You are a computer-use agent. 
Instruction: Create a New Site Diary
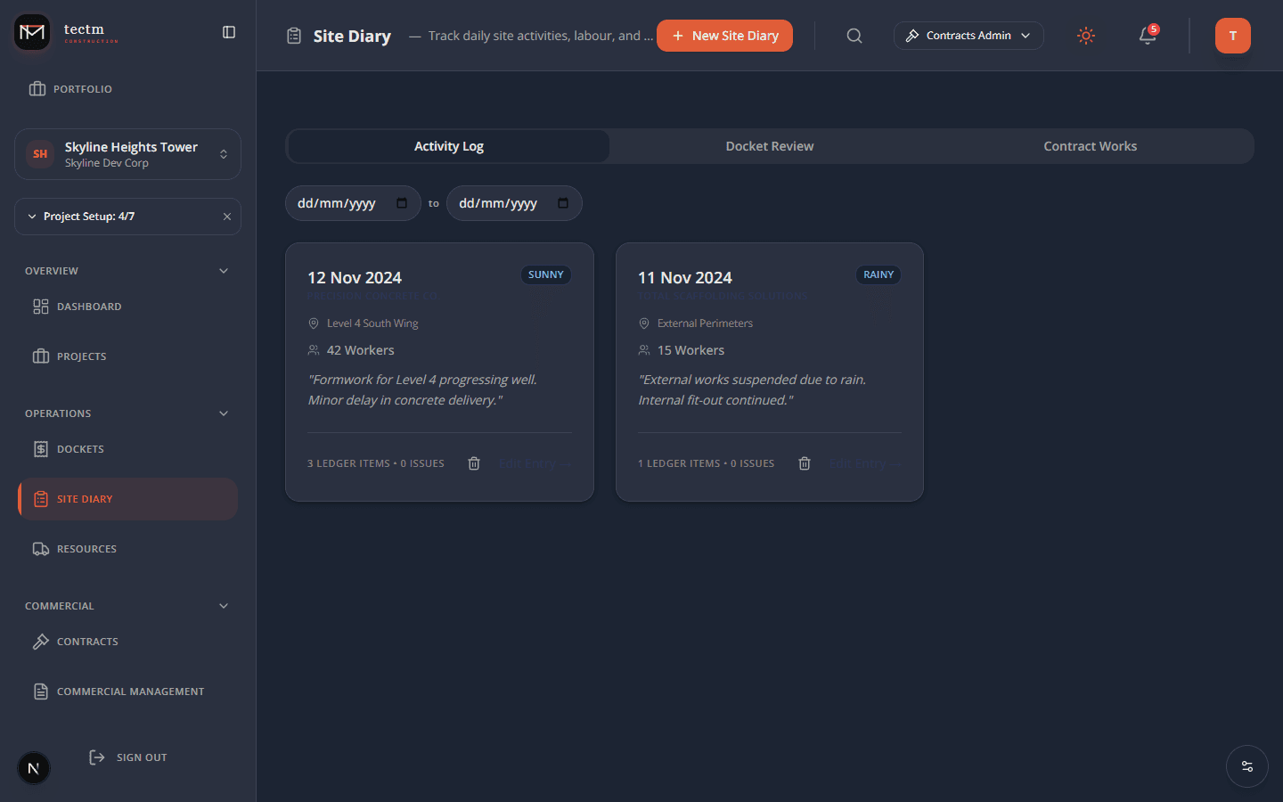[x=724, y=36]
